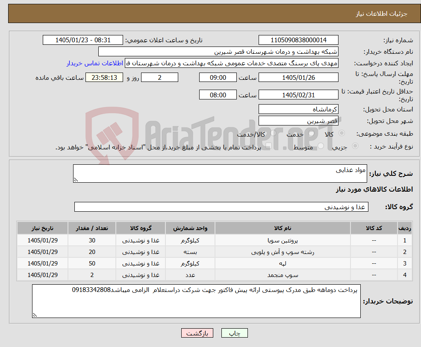Click the quantity 50 cell
421x347 pixels.
(x=92, y=264)
